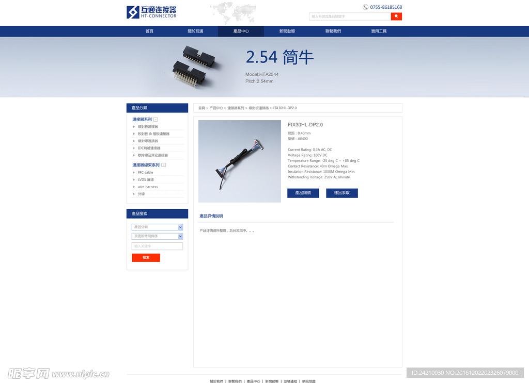Screen dimensions: 529x383
Task: Click the orange search magnifier button
Action: 396,16
